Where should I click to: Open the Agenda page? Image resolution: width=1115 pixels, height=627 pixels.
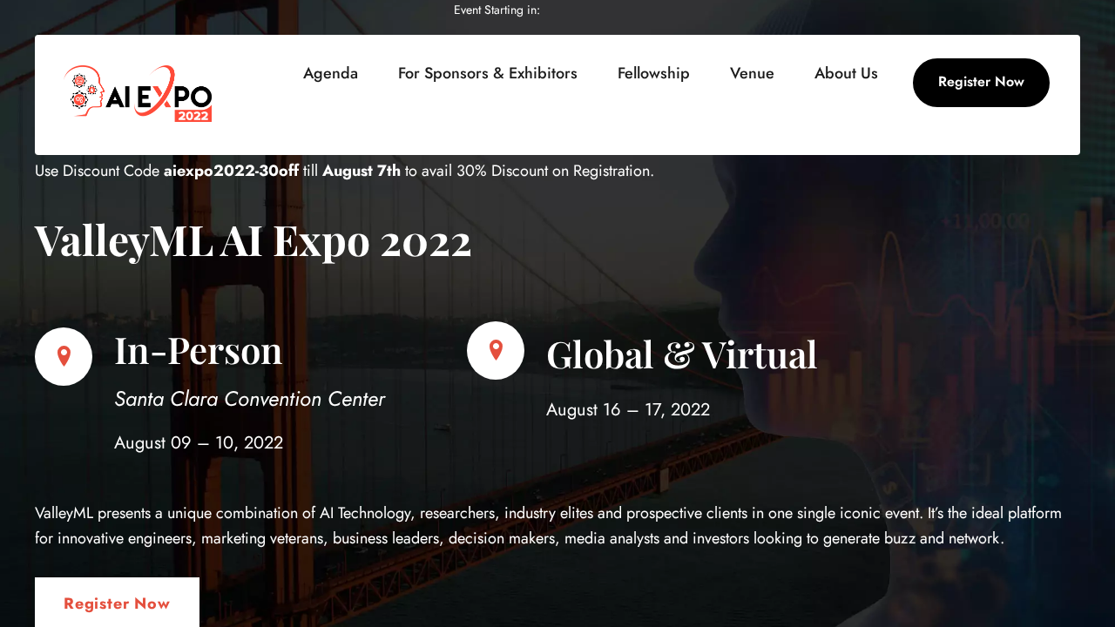pyautogui.click(x=330, y=71)
